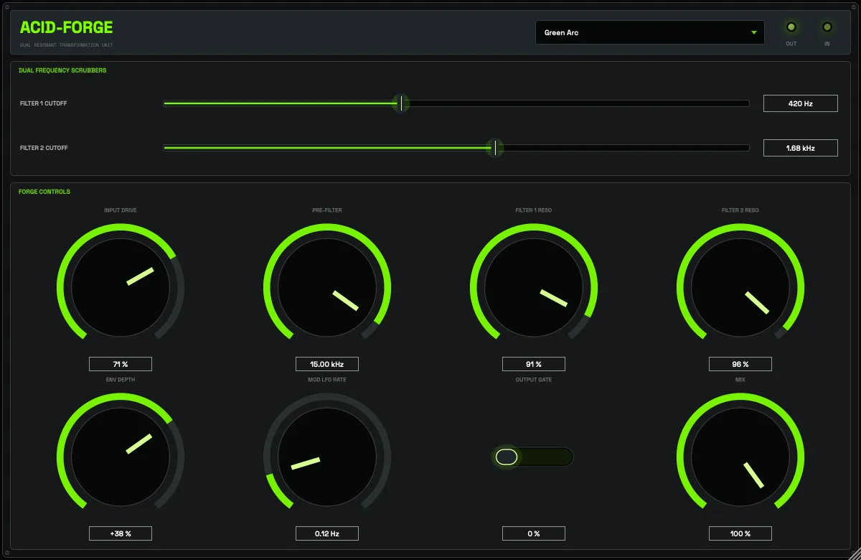The width and height of the screenshot is (861, 560).
Task: Click the Pre-Filter knob
Action: tap(327, 287)
